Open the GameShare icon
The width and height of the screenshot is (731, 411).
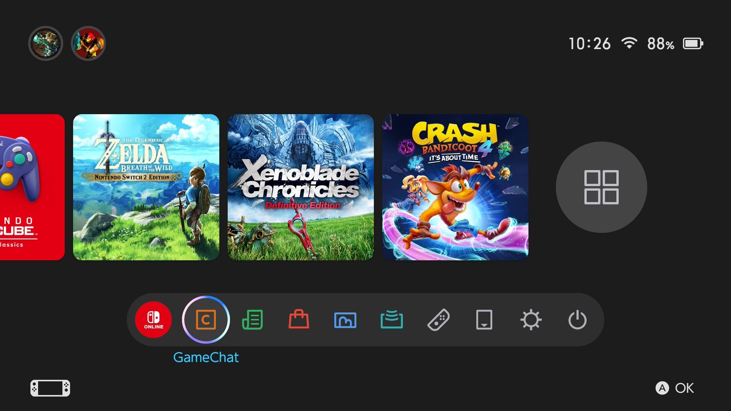(x=392, y=319)
